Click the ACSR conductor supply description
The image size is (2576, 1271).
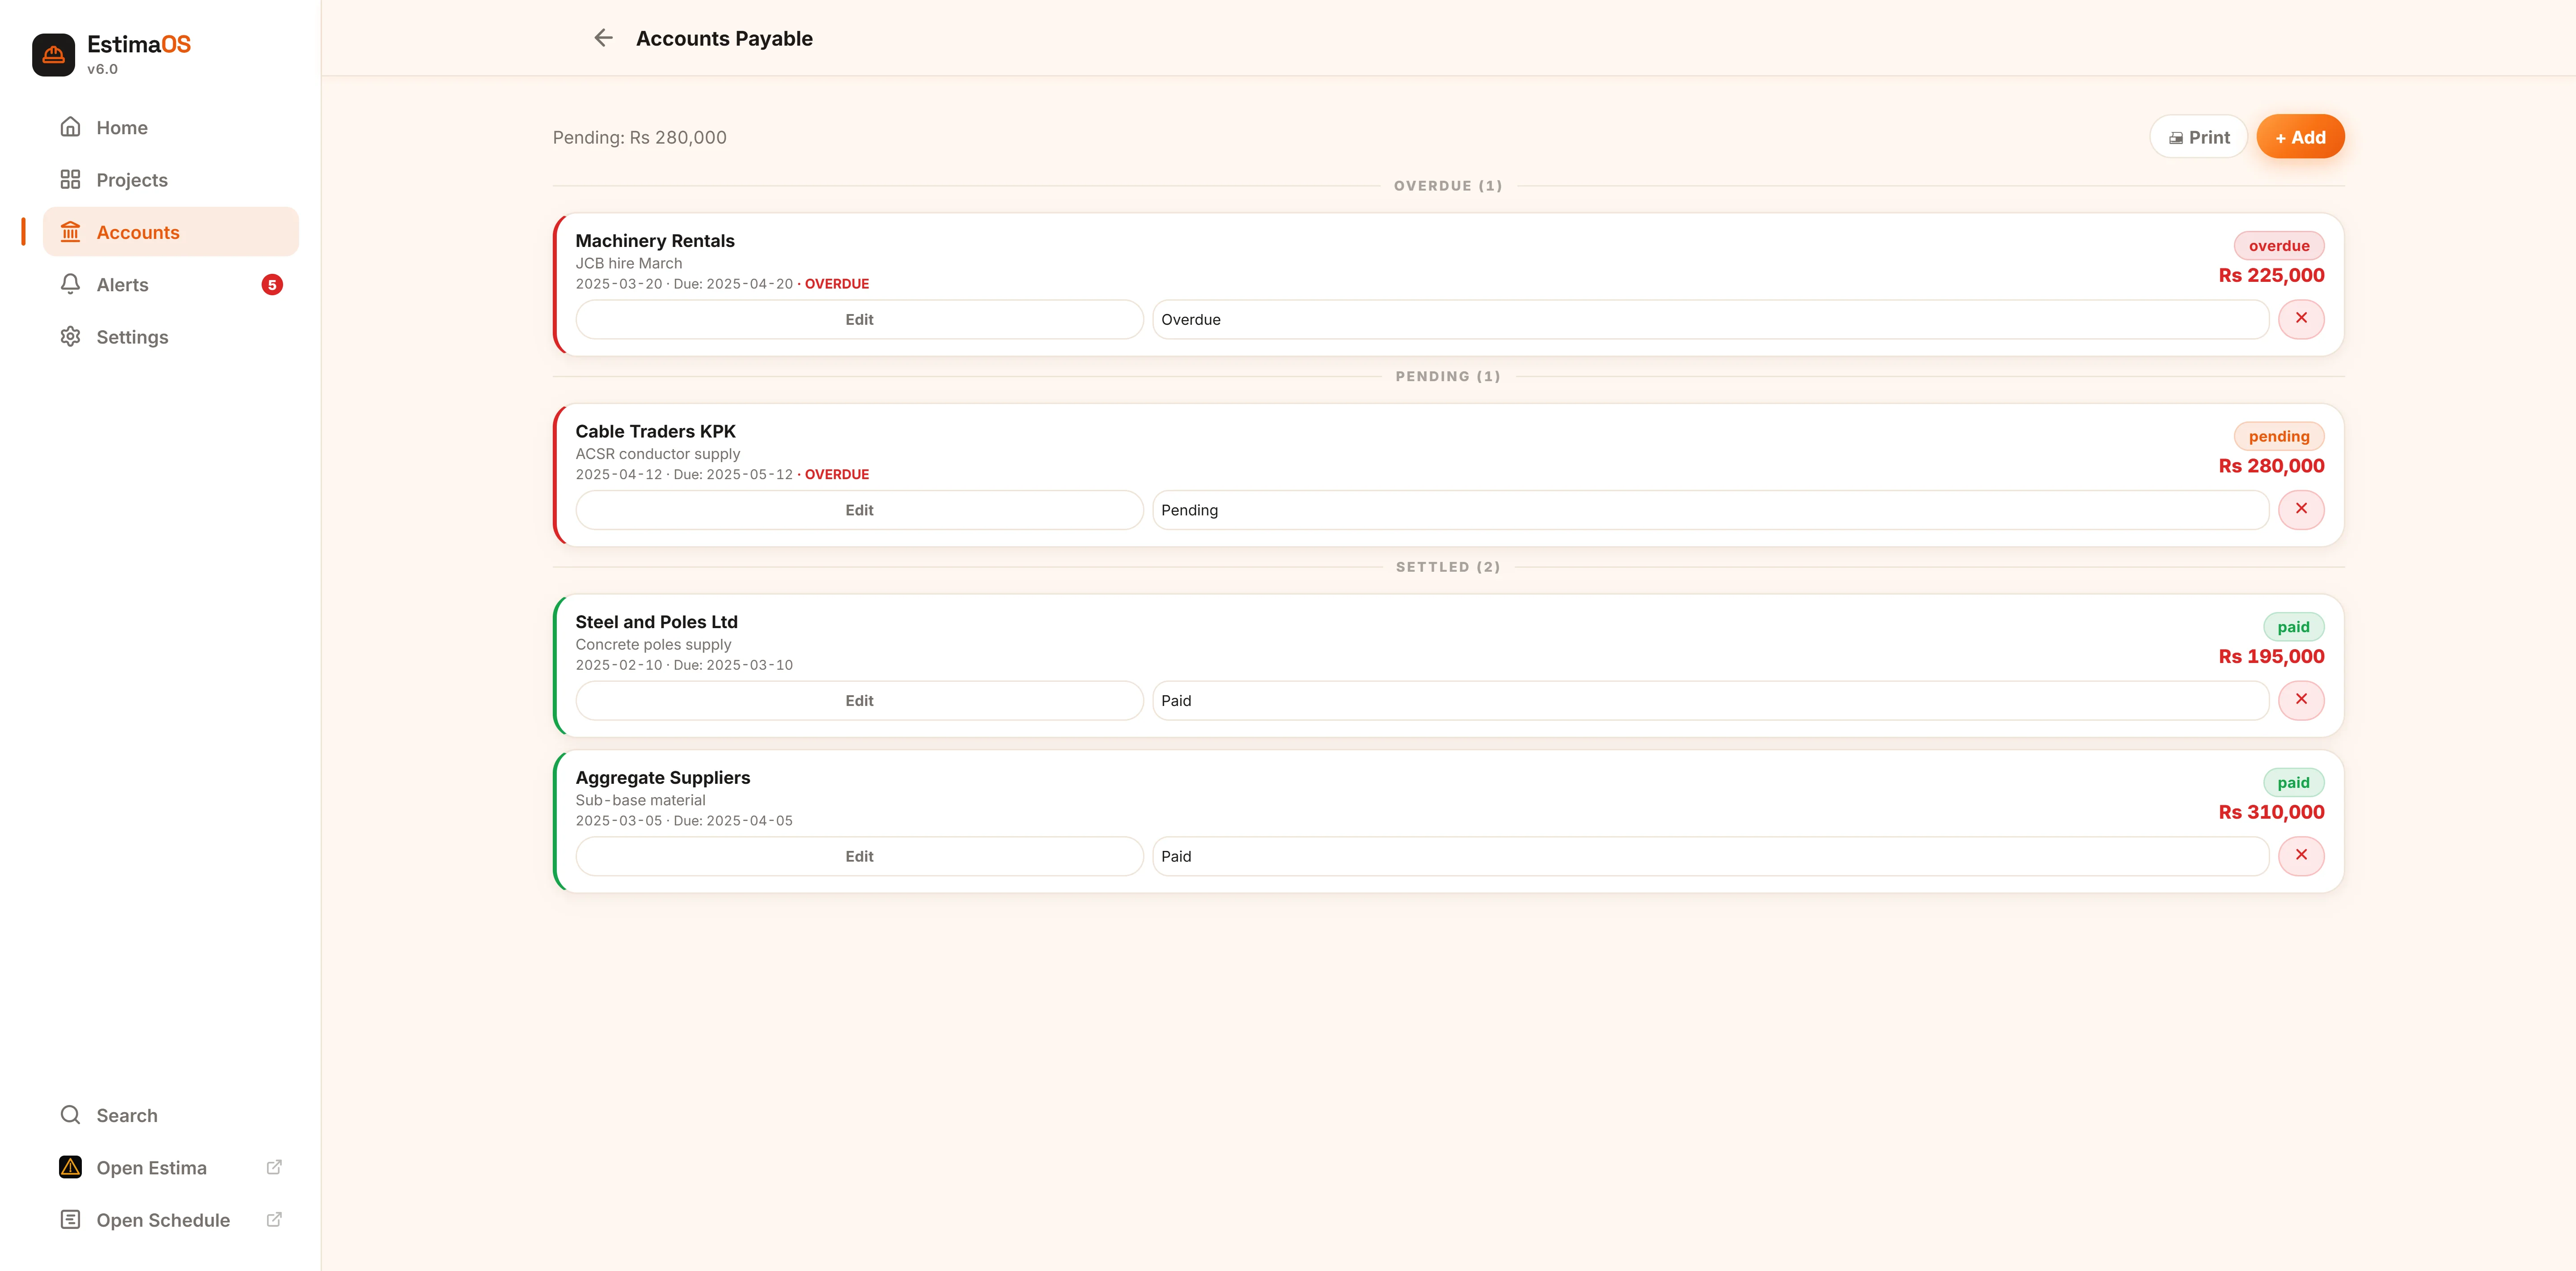click(658, 453)
